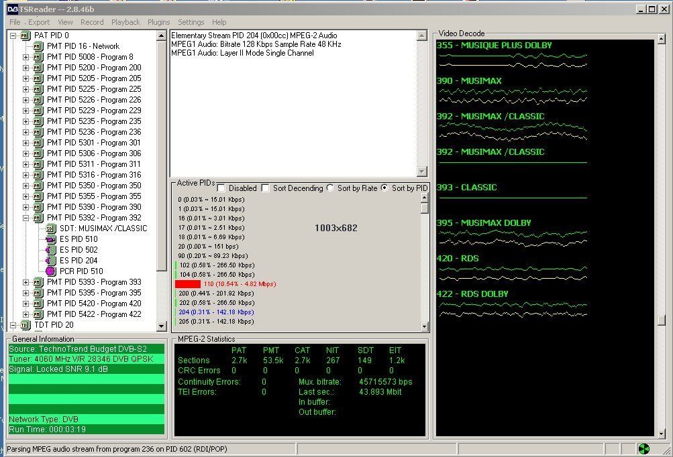Select the 420 - RDS channel entry
This screenshot has width=673, height=457.
pyautogui.click(x=458, y=259)
